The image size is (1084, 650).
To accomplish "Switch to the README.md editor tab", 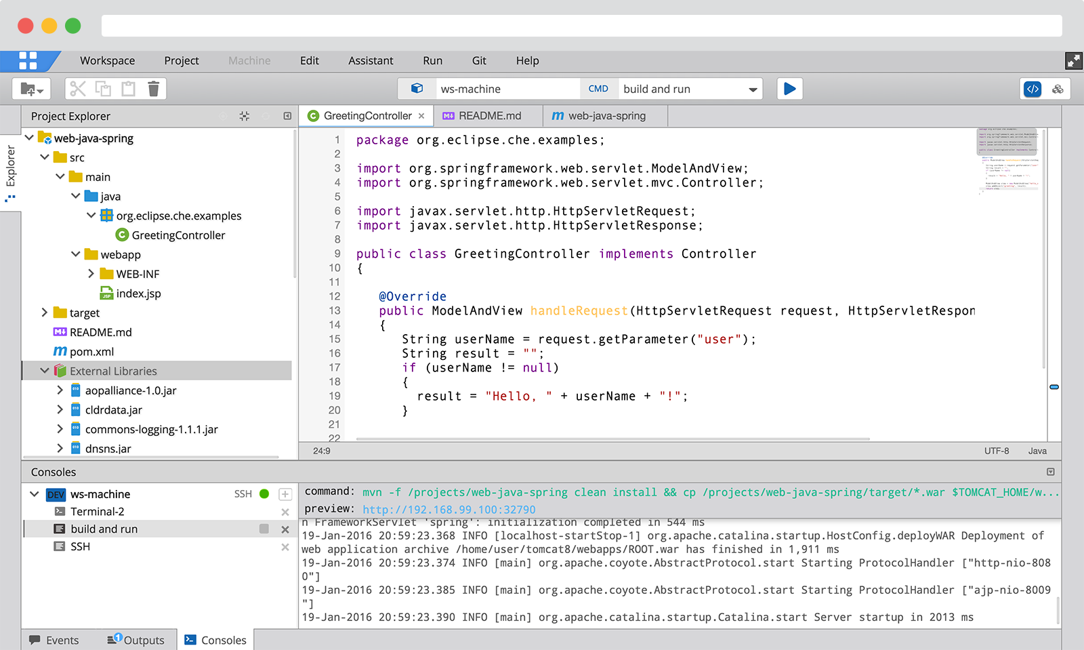I will pyautogui.click(x=489, y=116).
